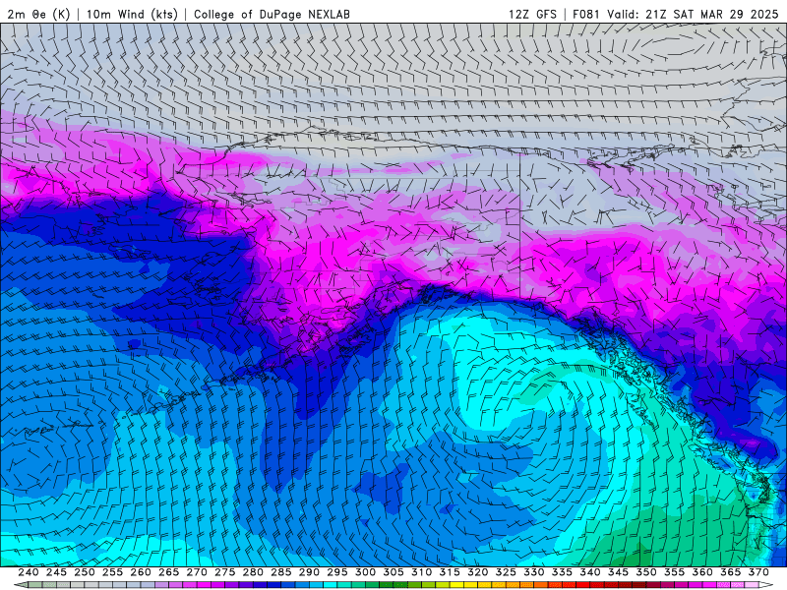The height and width of the screenshot is (590, 787).
Task: Click the 310 value on the color scale
Action: [x=422, y=572]
